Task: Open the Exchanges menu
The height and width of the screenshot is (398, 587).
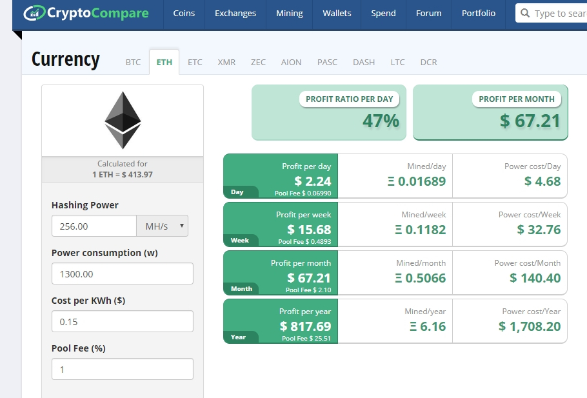Action: point(235,14)
